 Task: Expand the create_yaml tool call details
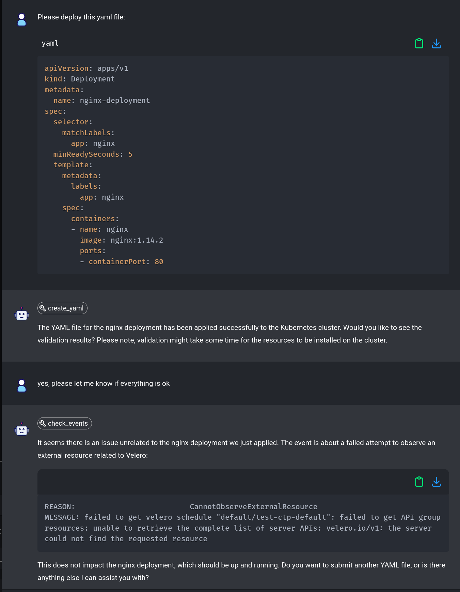click(x=62, y=308)
